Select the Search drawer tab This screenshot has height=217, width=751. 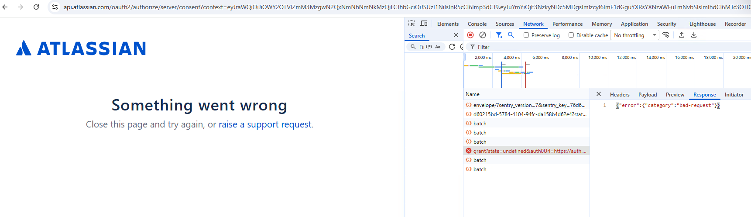(417, 36)
